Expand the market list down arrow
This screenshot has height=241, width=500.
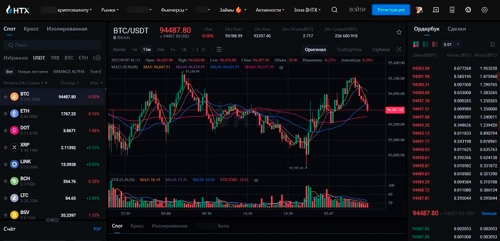(x=52, y=220)
